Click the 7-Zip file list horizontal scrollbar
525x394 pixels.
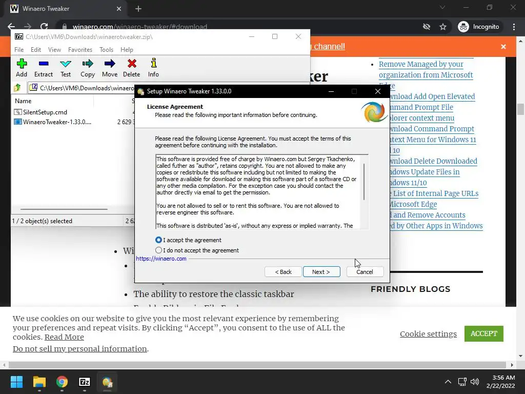(x=64, y=209)
